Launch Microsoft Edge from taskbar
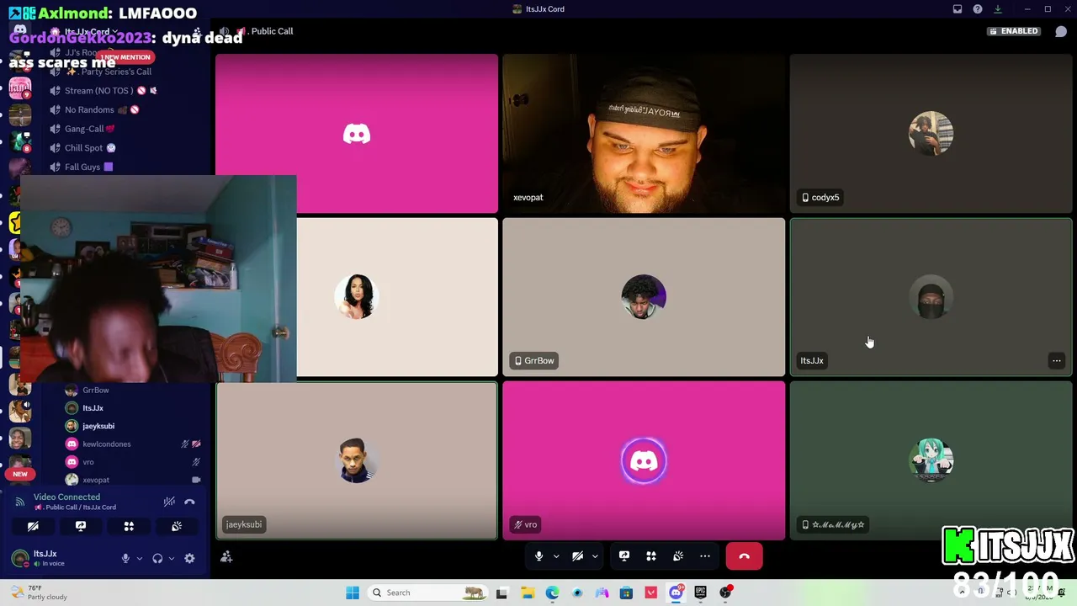Viewport: 1077px width, 606px height. tap(552, 593)
